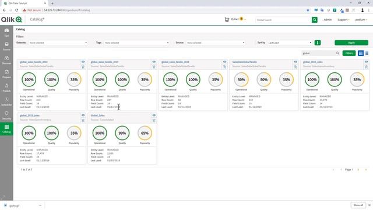This screenshot has height=210, width=373.
Task: Open the Ops section in sidebar
Action: coord(6,33)
